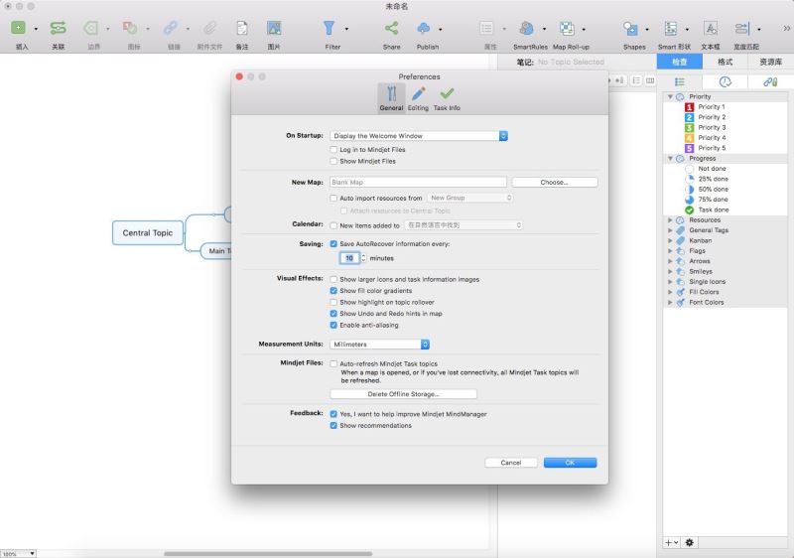Apply the Priority 3 green marker
The width and height of the screenshot is (794, 558).
click(x=689, y=128)
